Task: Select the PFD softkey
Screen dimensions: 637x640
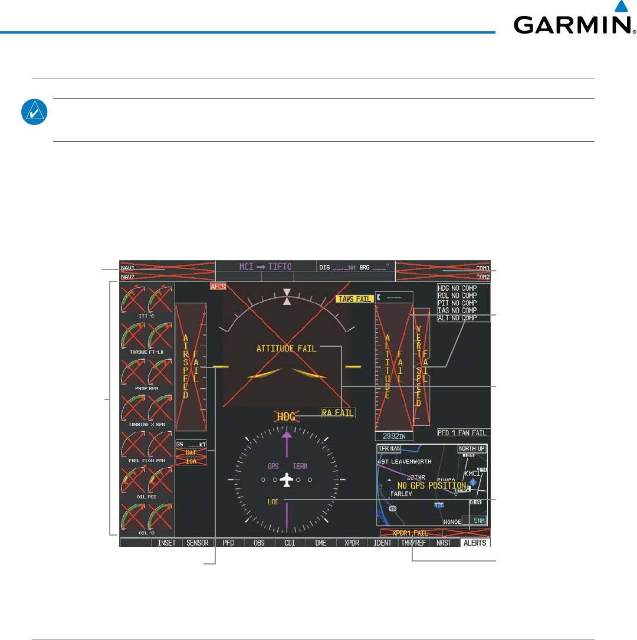Action: point(228,543)
